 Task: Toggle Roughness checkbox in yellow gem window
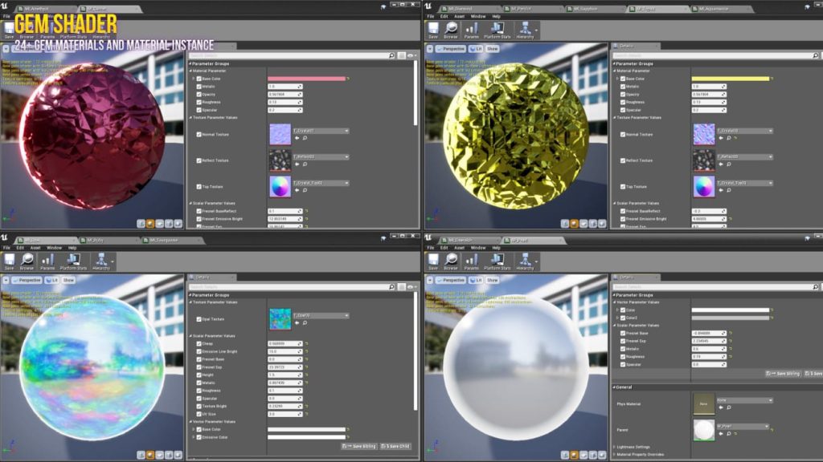pos(623,102)
